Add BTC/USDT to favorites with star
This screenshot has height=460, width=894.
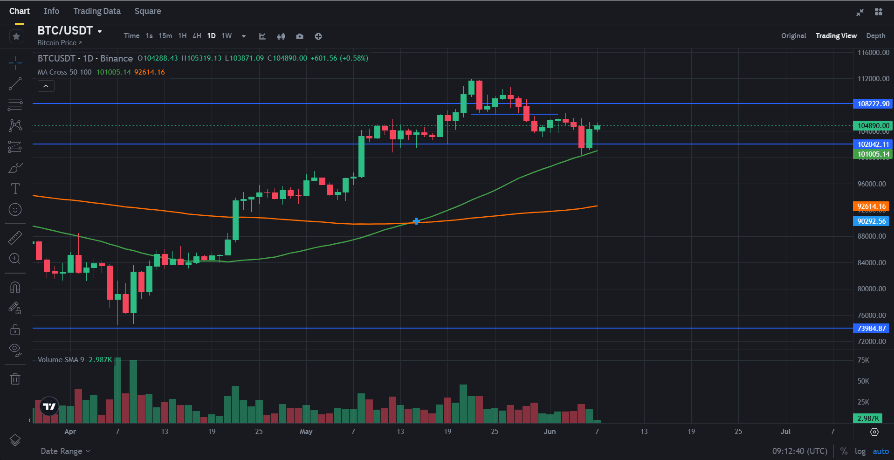point(16,36)
